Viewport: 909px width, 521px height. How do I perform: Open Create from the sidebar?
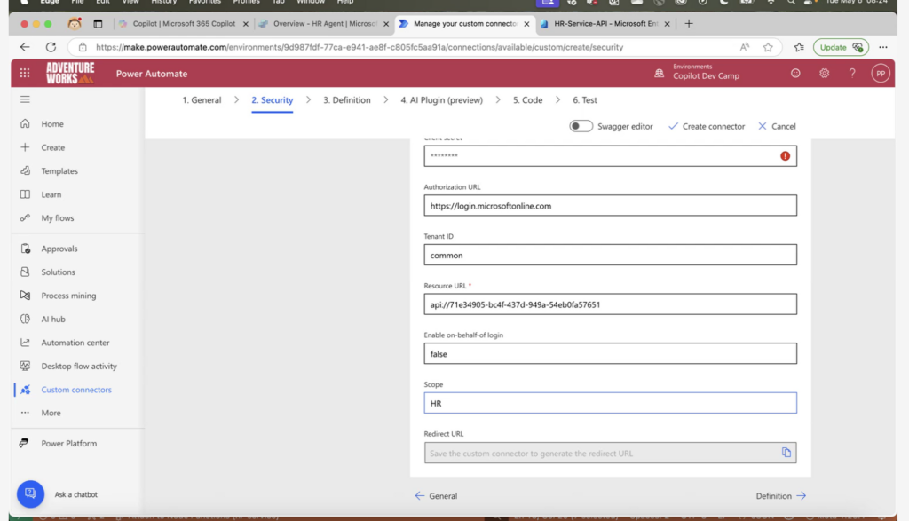52,147
